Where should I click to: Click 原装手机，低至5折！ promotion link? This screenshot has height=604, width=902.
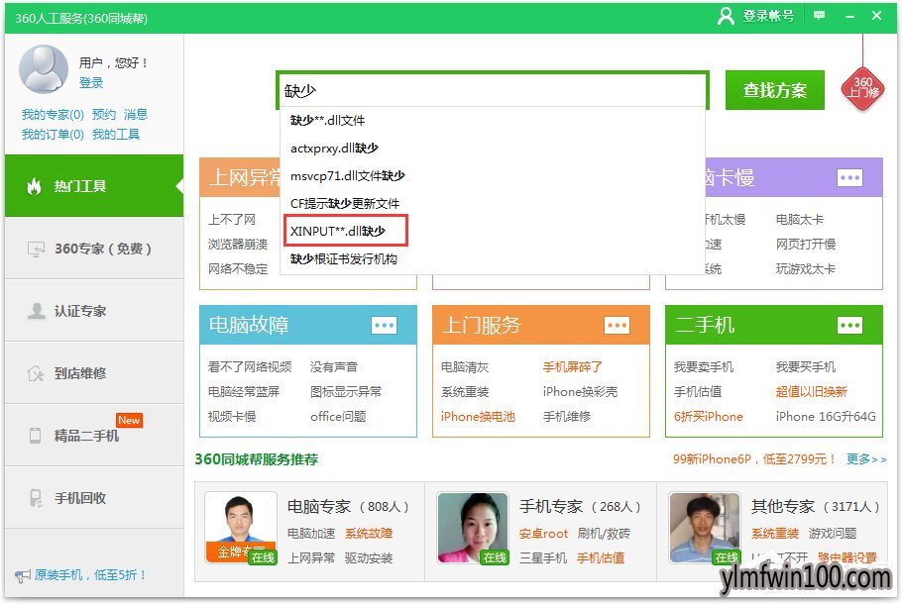click(90, 574)
